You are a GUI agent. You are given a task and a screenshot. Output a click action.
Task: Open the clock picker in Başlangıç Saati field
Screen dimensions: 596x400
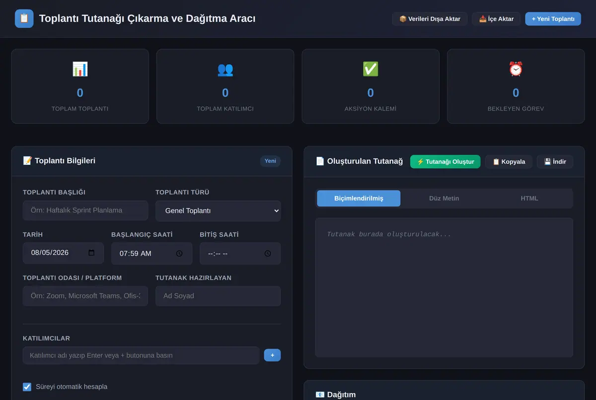(x=179, y=253)
